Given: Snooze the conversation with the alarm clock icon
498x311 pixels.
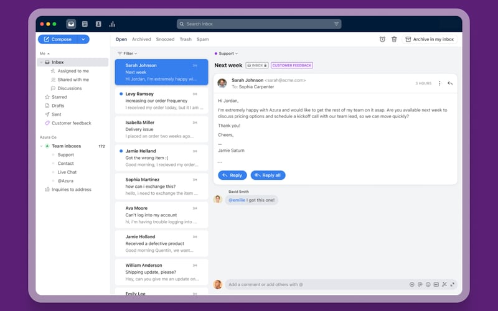Looking at the screenshot, I should 382,39.
